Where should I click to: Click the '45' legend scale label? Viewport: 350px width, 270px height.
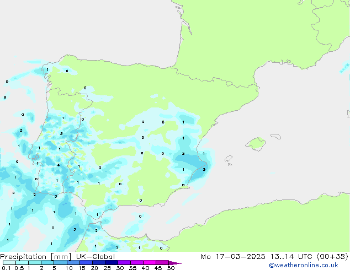158,268
